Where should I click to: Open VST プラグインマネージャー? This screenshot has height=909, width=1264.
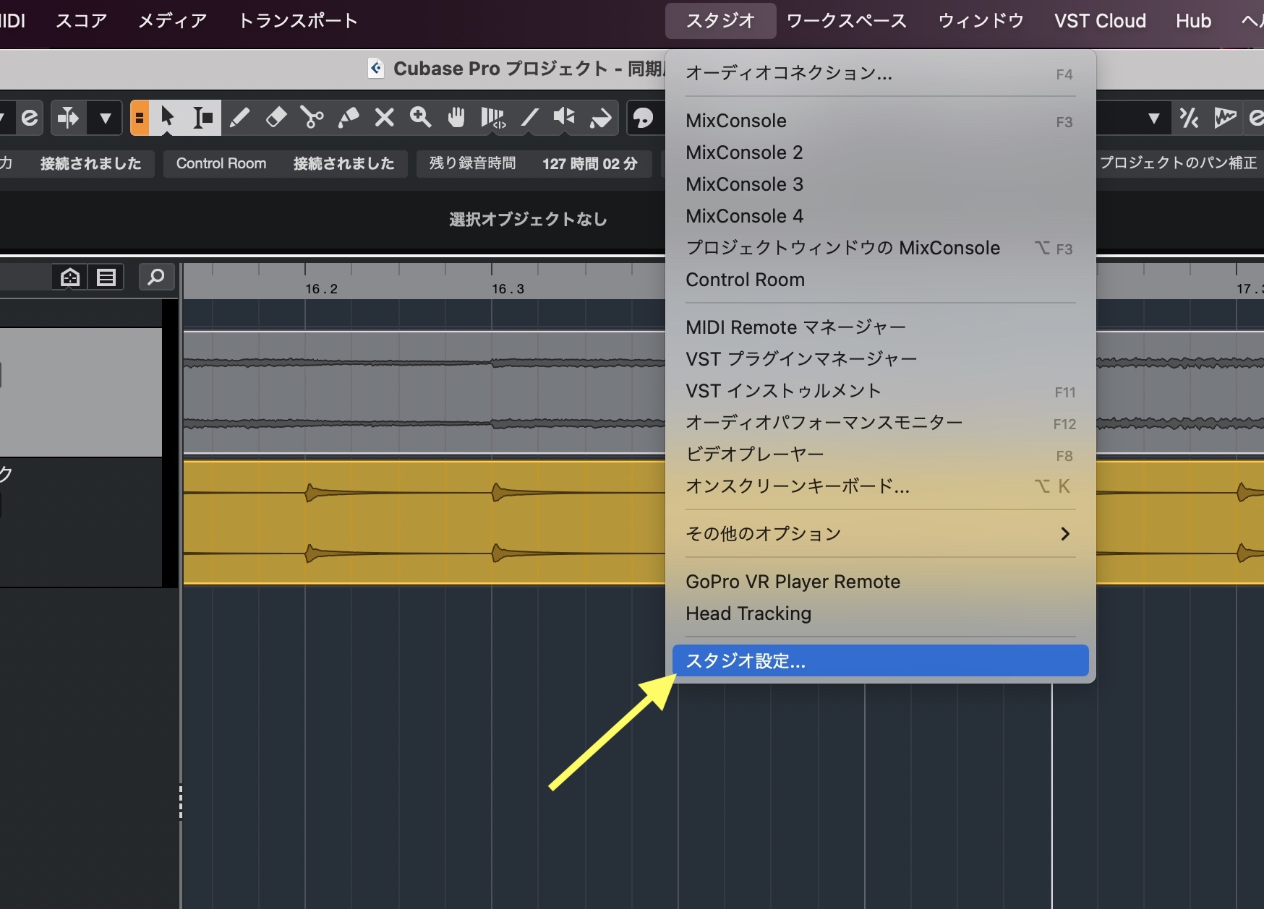880,359
